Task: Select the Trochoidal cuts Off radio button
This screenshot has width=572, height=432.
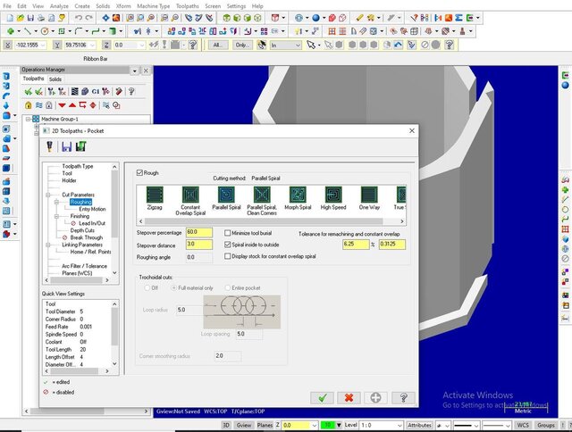Action: (x=147, y=287)
